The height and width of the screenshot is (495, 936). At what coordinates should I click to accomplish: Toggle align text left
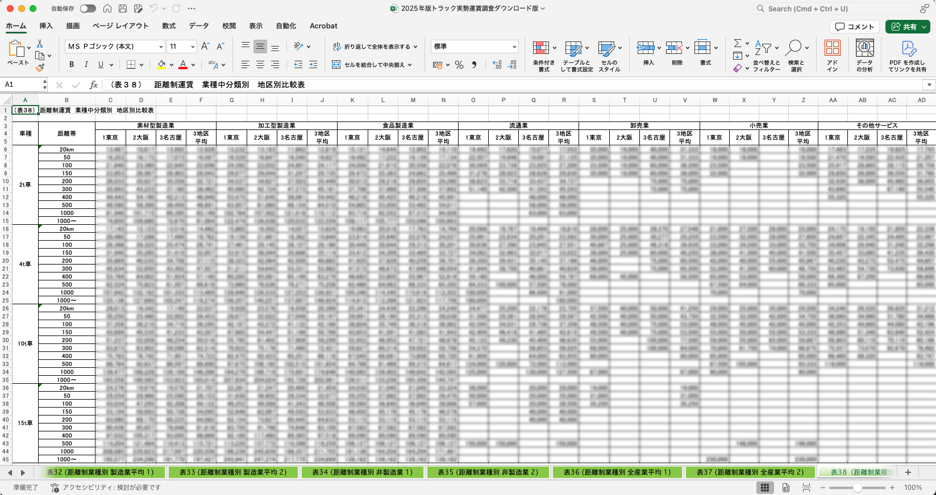point(245,65)
